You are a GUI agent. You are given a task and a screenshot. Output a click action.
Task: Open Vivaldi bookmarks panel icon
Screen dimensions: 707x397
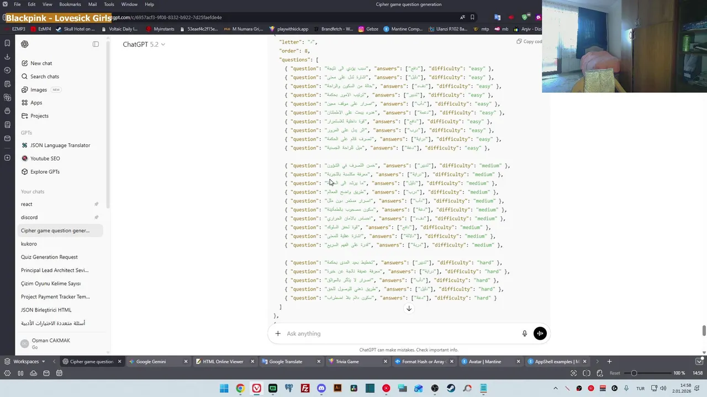point(7,43)
